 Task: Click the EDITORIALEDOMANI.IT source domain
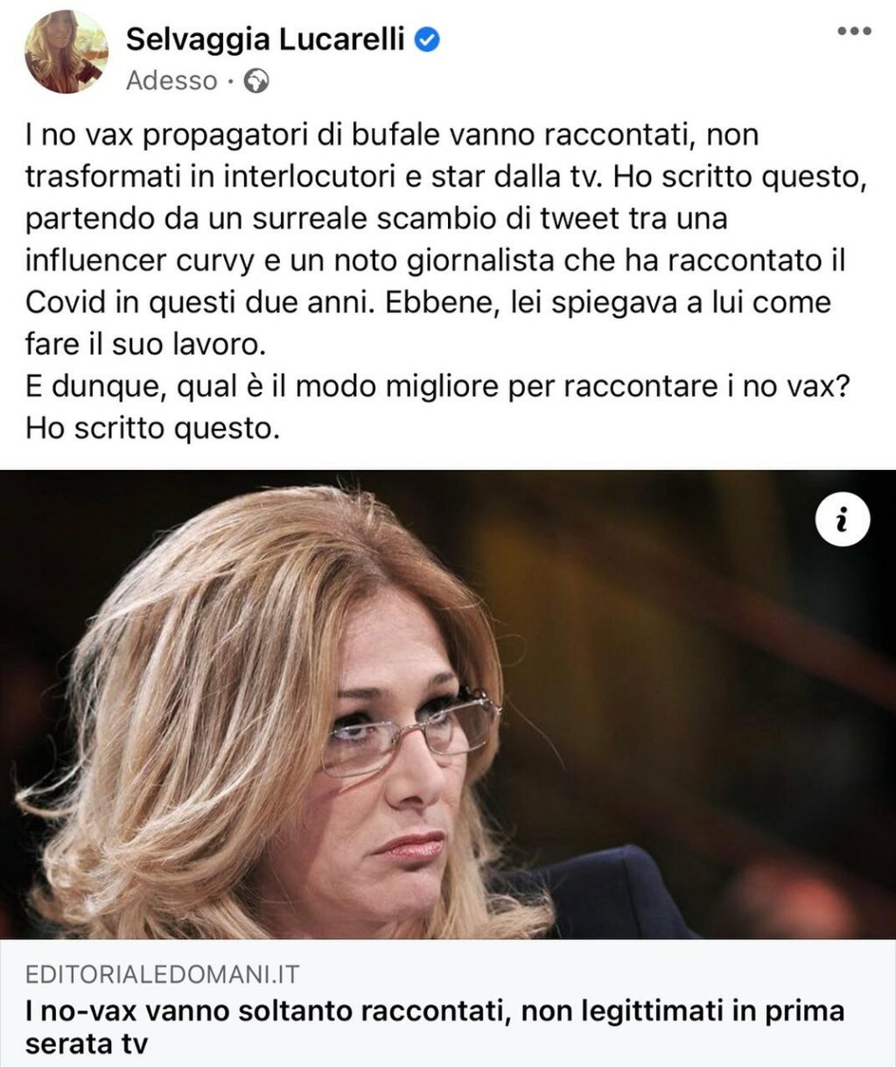163,974
